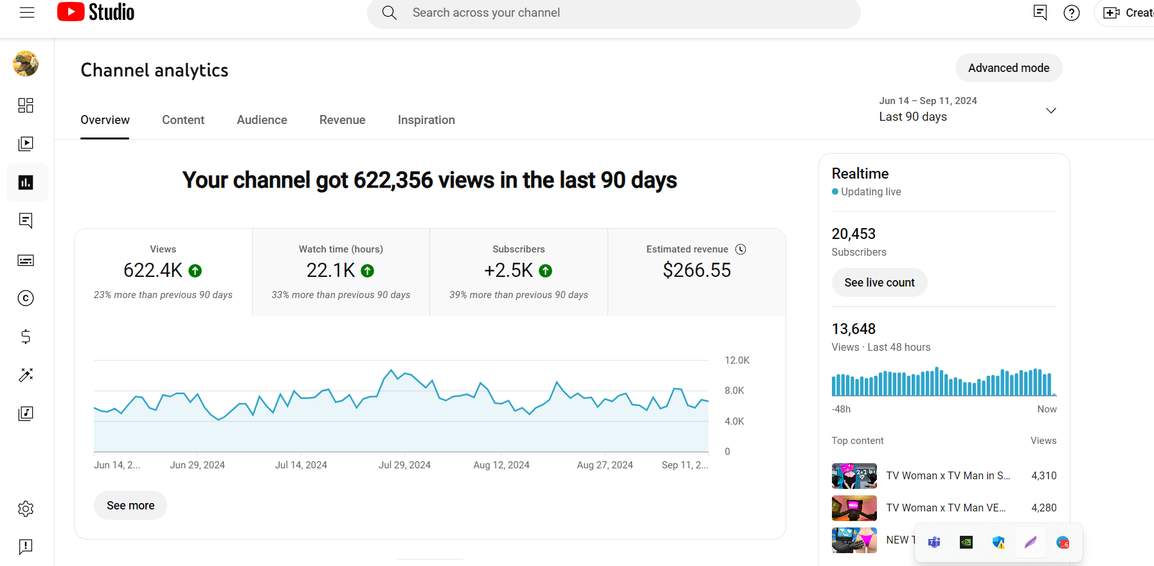Click the Updating live status text

871,192
